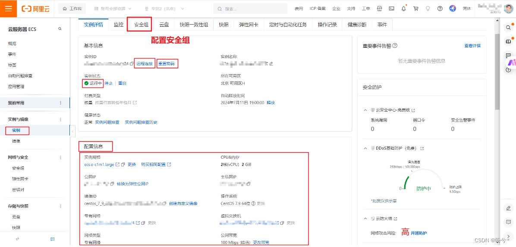Click help icon beside CentOS 7.9 64位
Image resolution: width=516 pixels, height=247 pixels.
click(253, 203)
